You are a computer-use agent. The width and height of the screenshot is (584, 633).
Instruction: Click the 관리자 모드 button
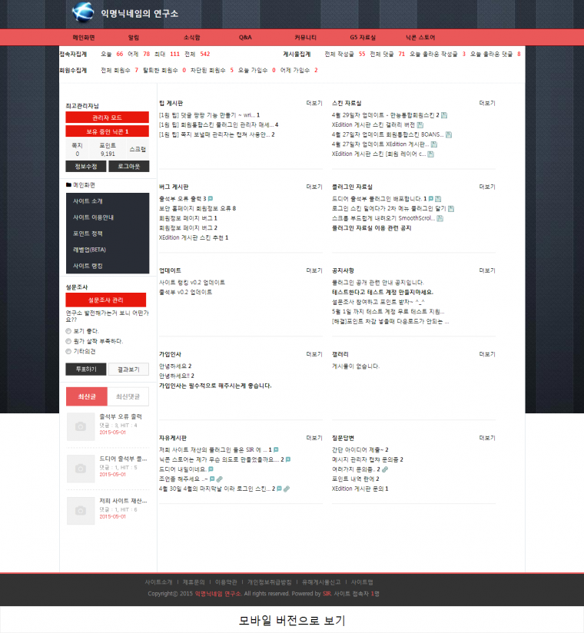point(107,117)
